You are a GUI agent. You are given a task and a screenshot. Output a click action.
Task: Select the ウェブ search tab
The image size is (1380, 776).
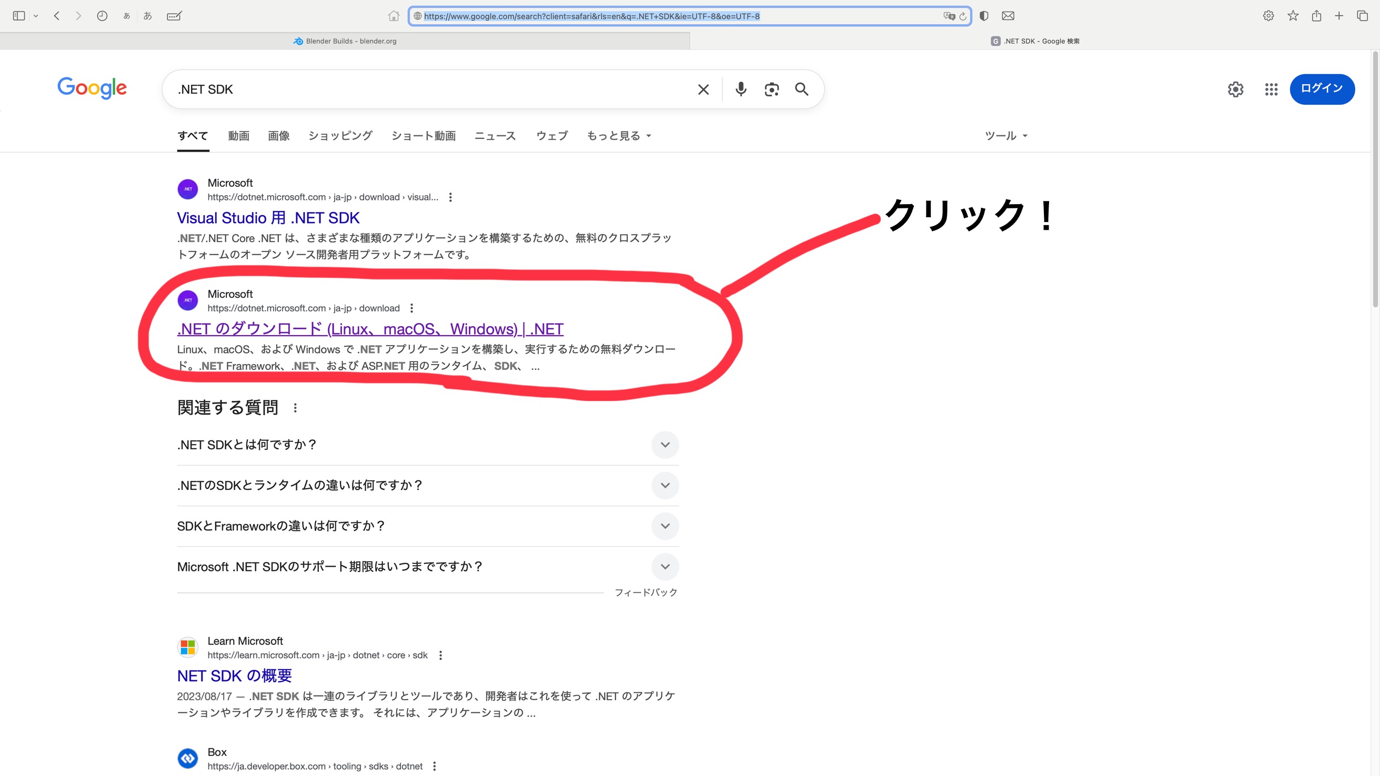552,136
